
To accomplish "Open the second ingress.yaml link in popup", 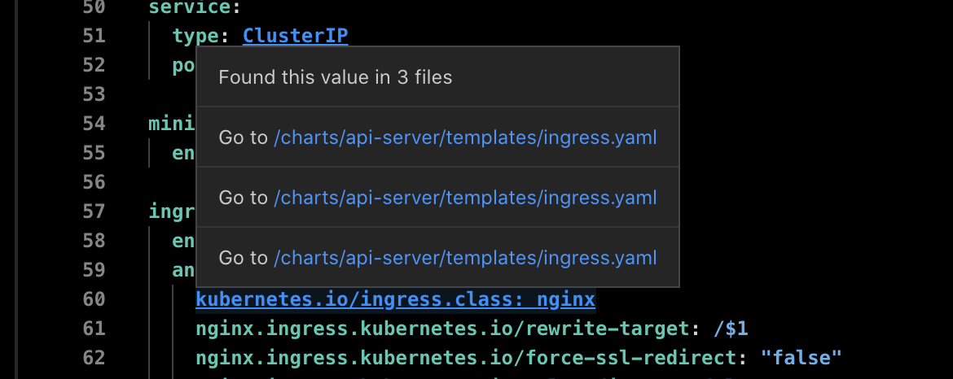I will 465,198.
